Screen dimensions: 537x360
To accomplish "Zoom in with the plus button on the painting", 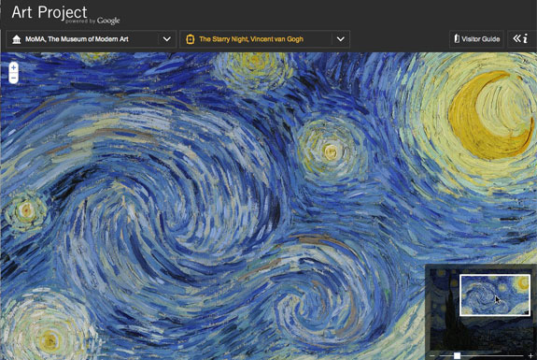I will tap(13, 68).
